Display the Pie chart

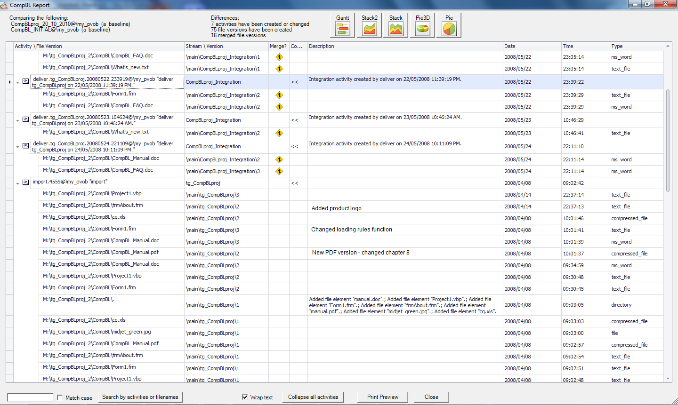coord(449,25)
